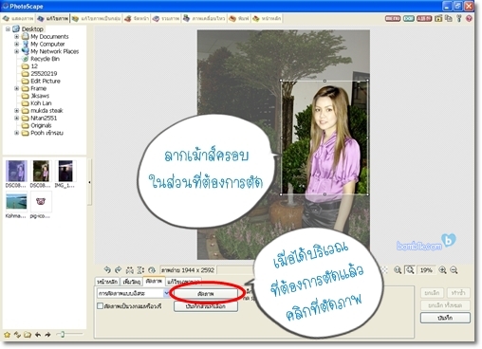The width and height of the screenshot is (482, 349).
Task: Click the green badge next to MENU
Action: [408, 19]
